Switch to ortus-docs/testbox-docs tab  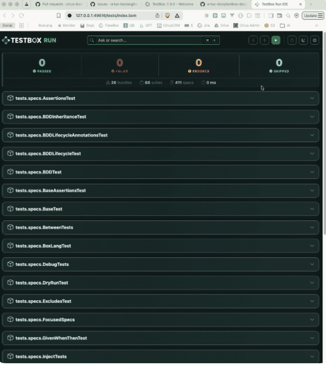224,4
